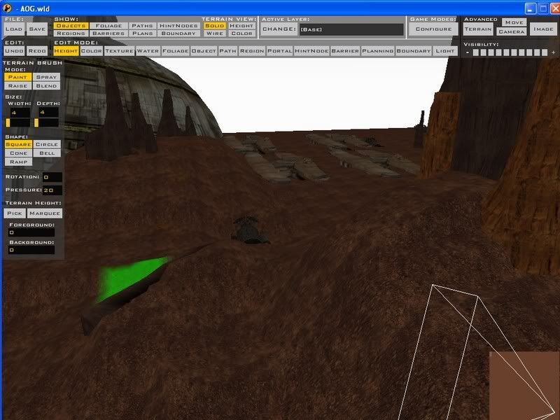Switch to Water edit mode
The width and height of the screenshot is (560, 420).
[148, 51]
